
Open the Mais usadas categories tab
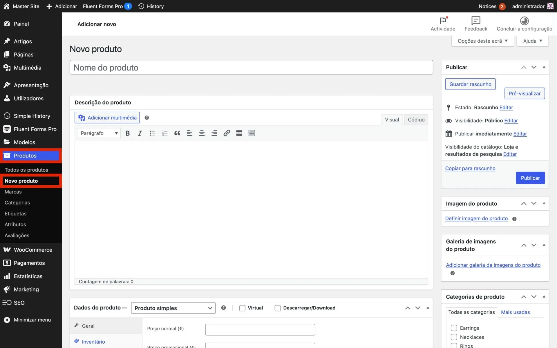click(x=515, y=312)
